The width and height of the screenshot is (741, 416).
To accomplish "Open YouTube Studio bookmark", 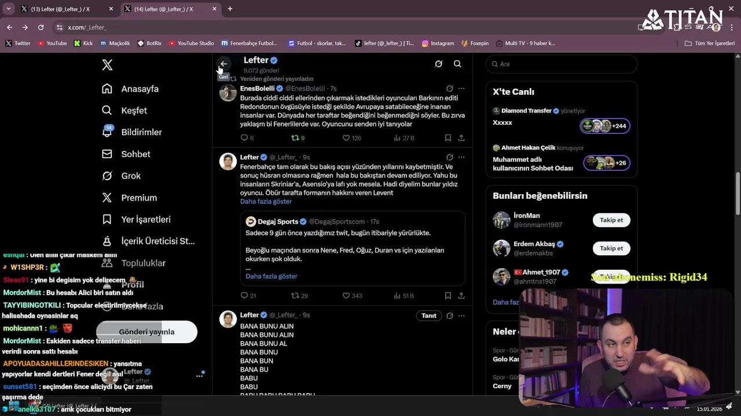I will [x=190, y=43].
